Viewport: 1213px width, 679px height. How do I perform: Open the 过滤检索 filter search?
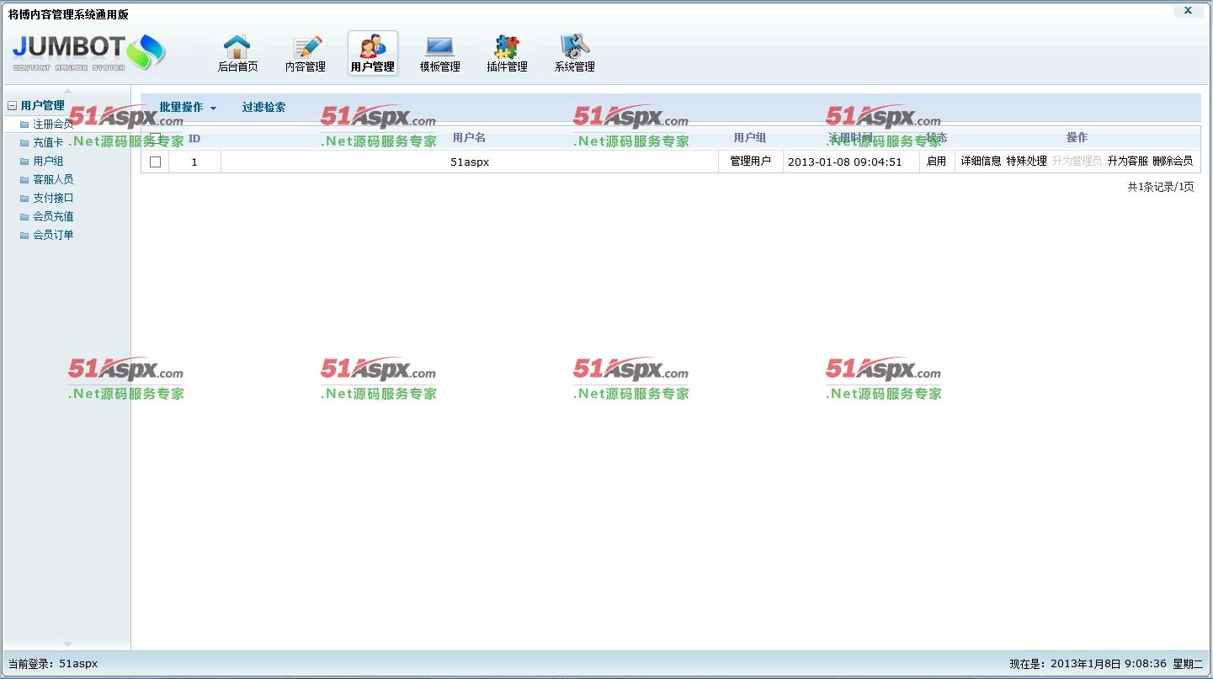tap(263, 108)
